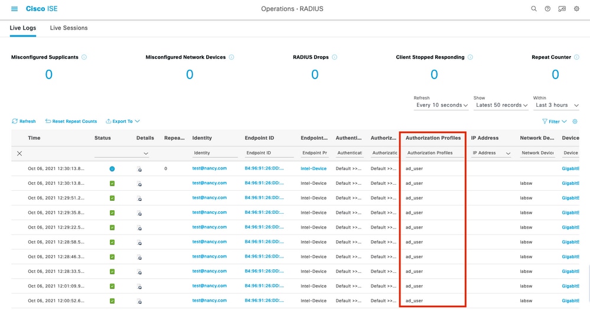The height and width of the screenshot is (310, 590).
Task: Sort by the Time column header
Action: tap(34, 138)
